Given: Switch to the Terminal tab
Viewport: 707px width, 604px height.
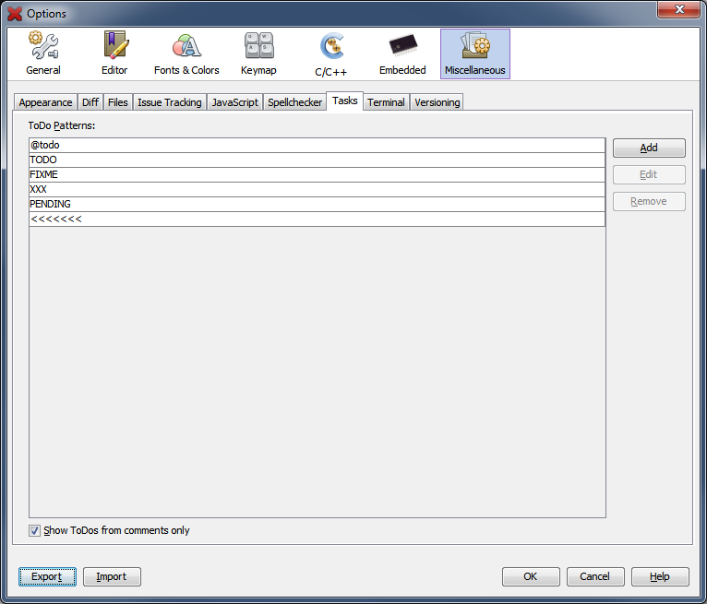Looking at the screenshot, I should pos(386,102).
